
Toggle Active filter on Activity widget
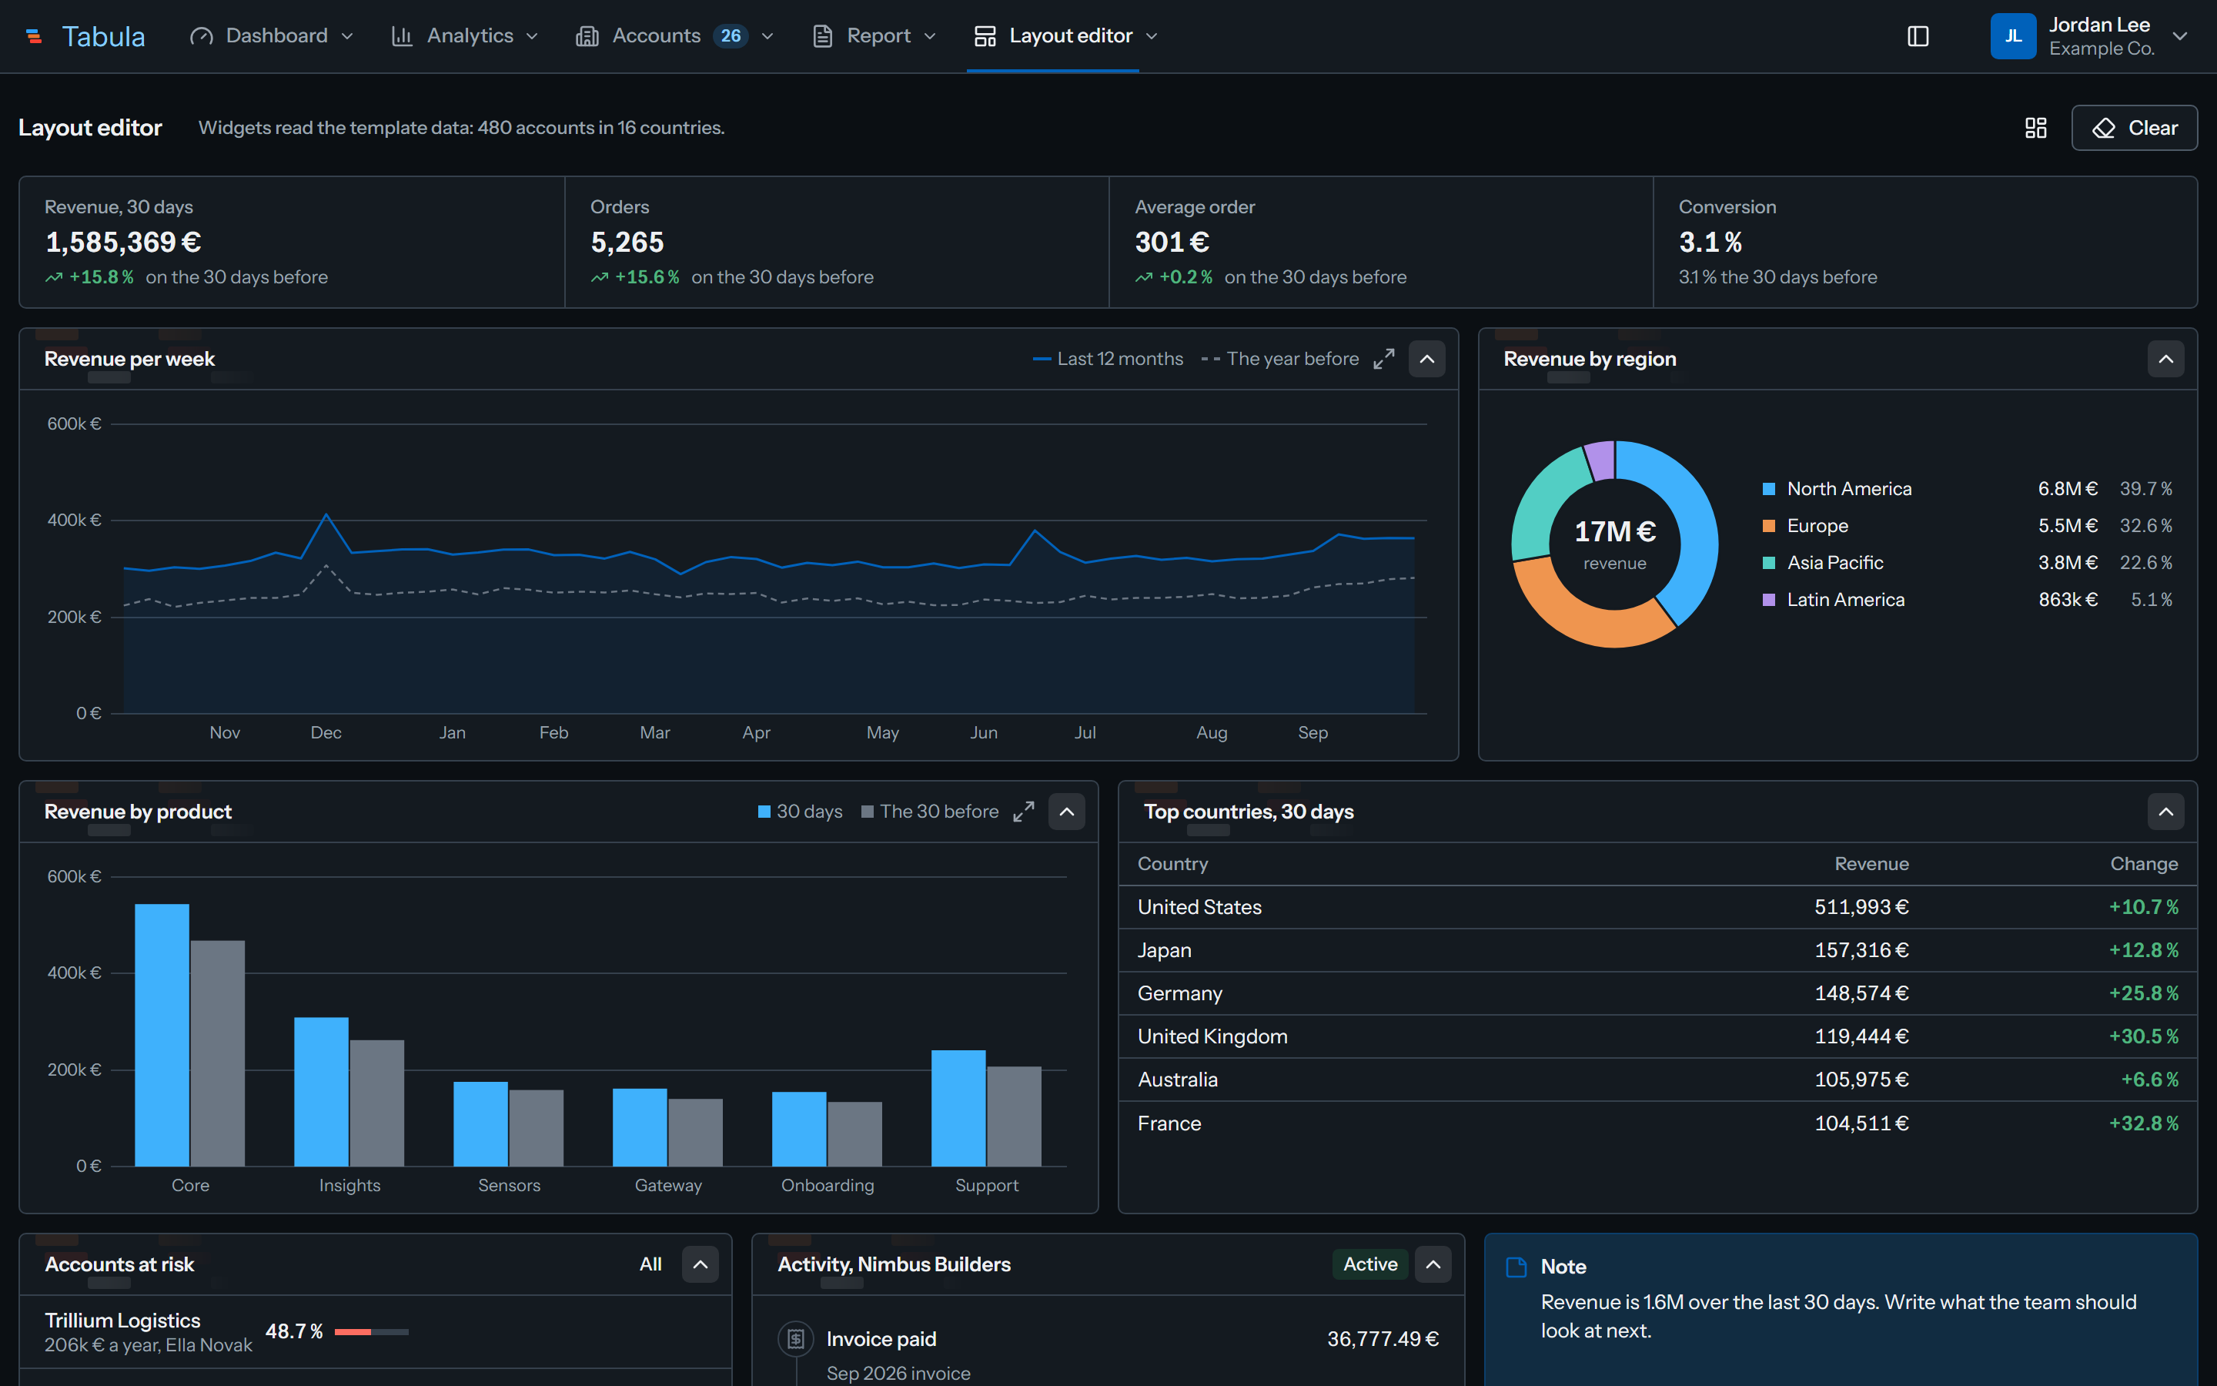pos(1369,1264)
